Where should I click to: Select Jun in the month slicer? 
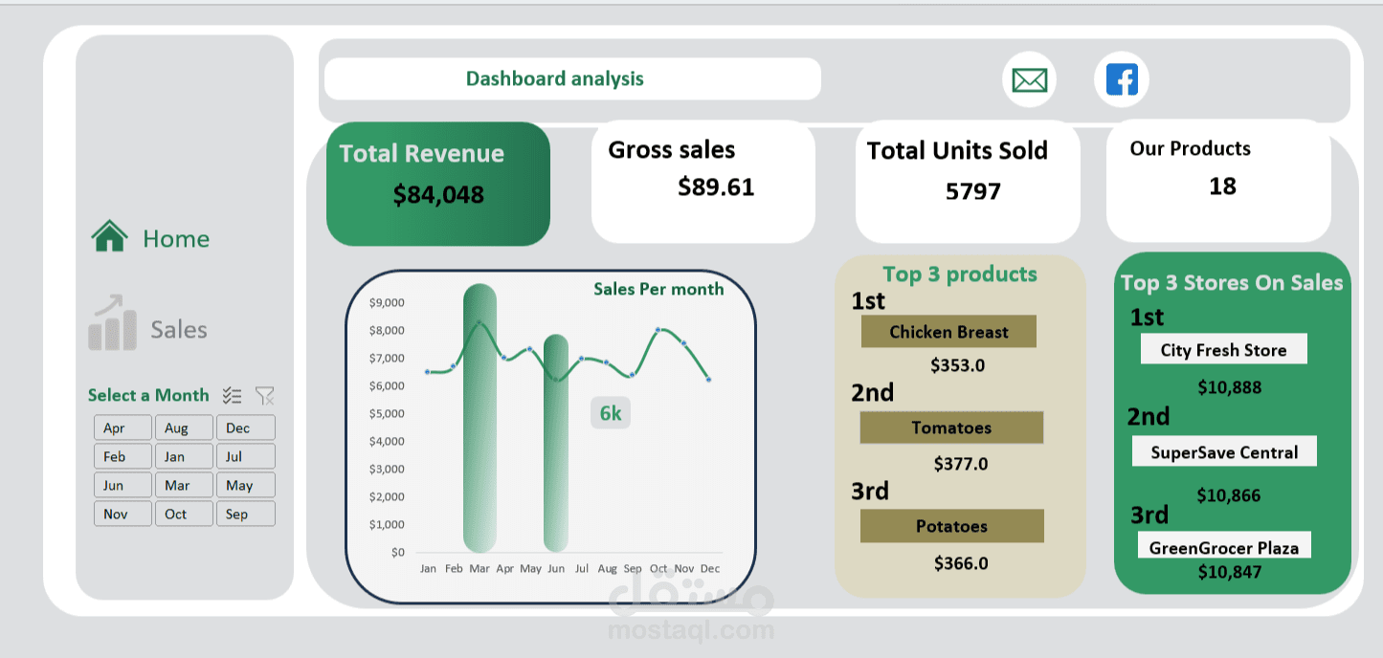tap(123, 485)
